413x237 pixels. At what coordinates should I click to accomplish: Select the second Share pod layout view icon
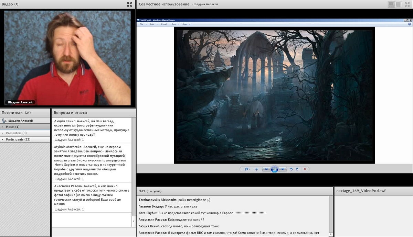[x=399, y=4]
